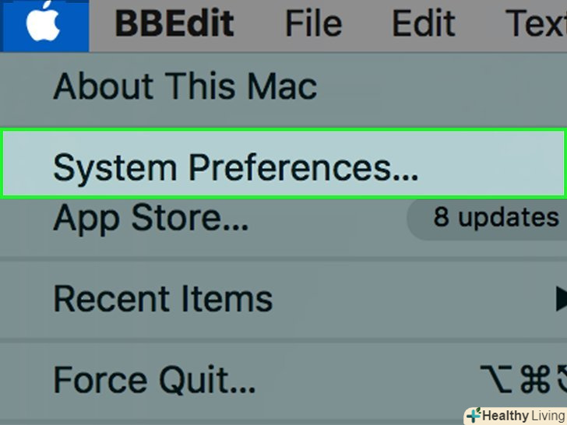The height and width of the screenshot is (425, 567).
Task: Click the Command key symbol beside Force Quit
Action: (x=534, y=380)
